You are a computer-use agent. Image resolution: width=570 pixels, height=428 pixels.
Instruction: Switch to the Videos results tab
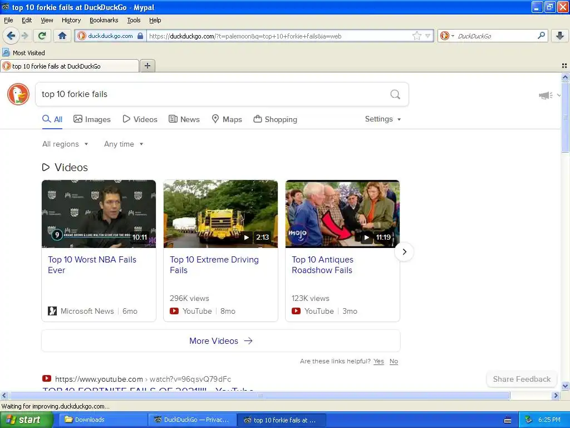point(140,119)
